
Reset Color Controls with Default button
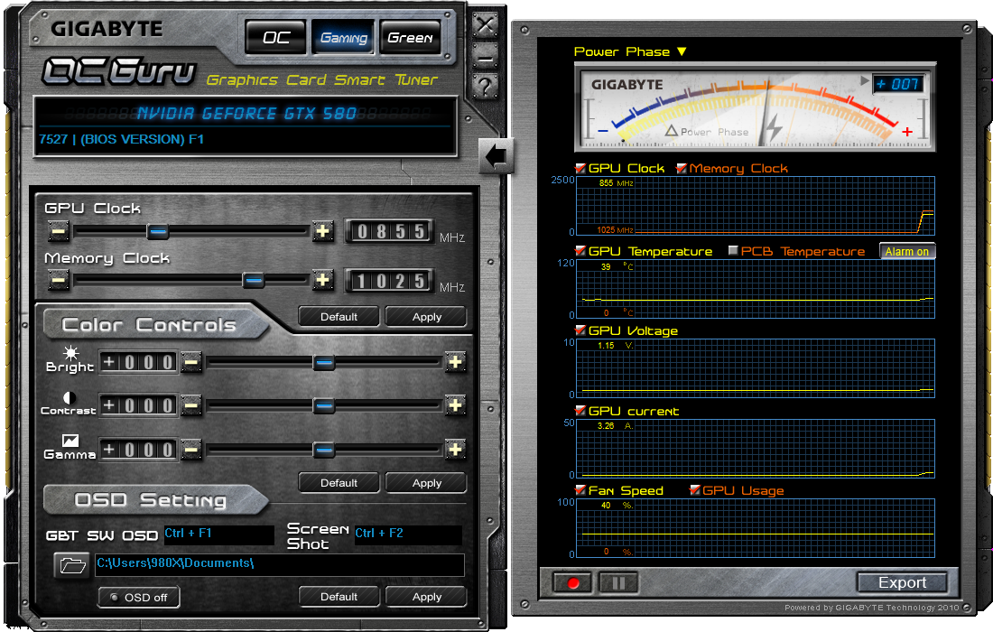tap(339, 482)
